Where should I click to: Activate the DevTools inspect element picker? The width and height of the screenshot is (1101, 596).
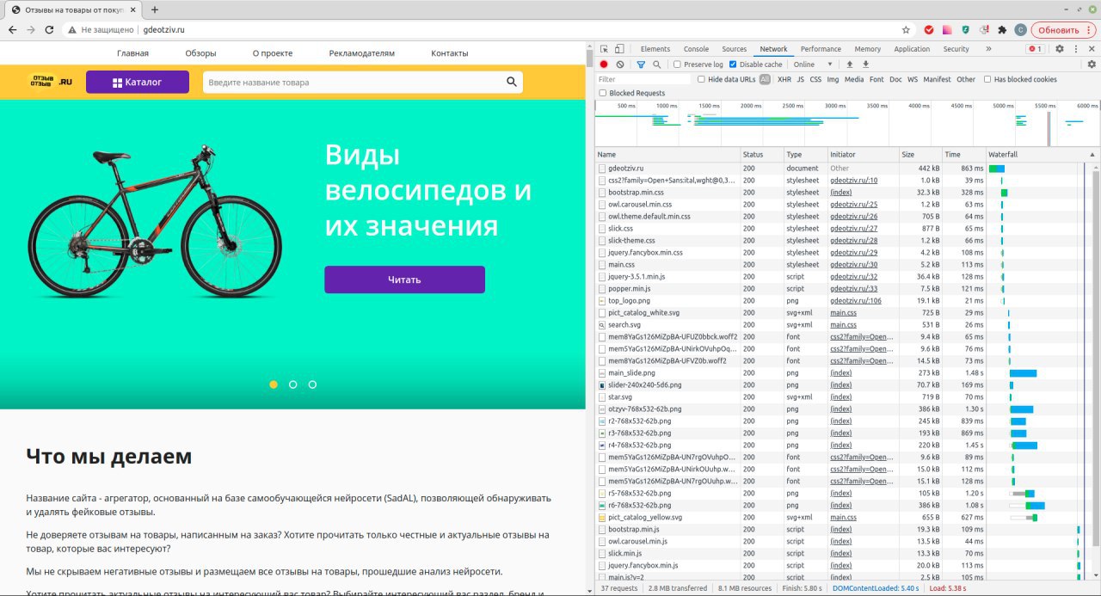pos(605,49)
